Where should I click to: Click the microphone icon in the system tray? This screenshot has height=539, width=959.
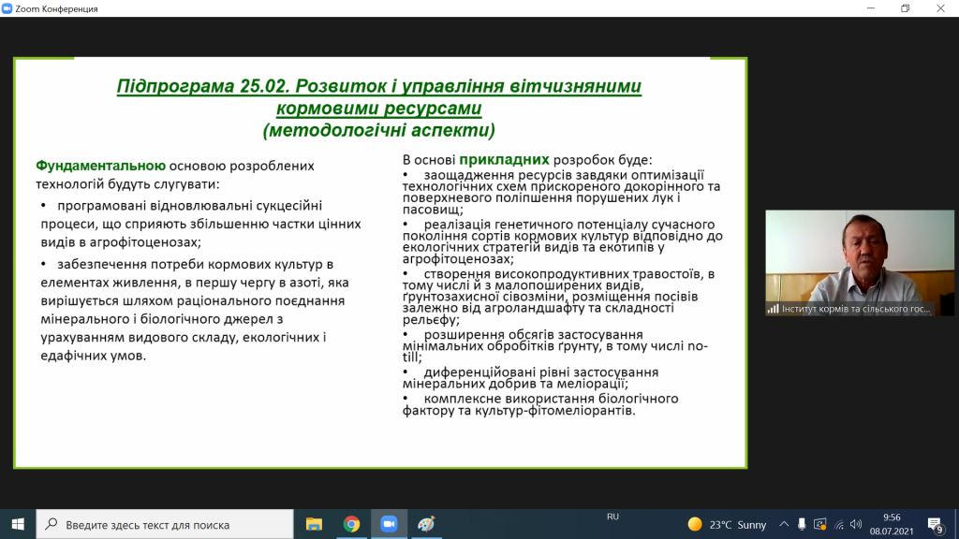point(802,524)
